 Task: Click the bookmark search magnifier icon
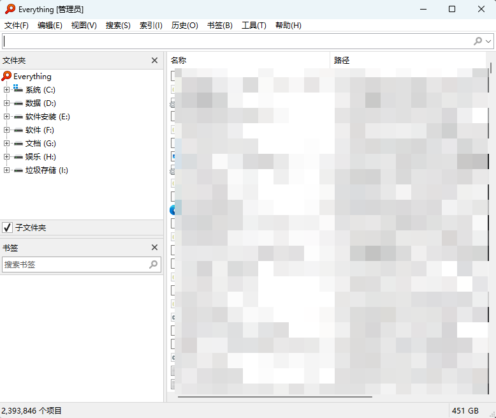[x=154, y=264]
